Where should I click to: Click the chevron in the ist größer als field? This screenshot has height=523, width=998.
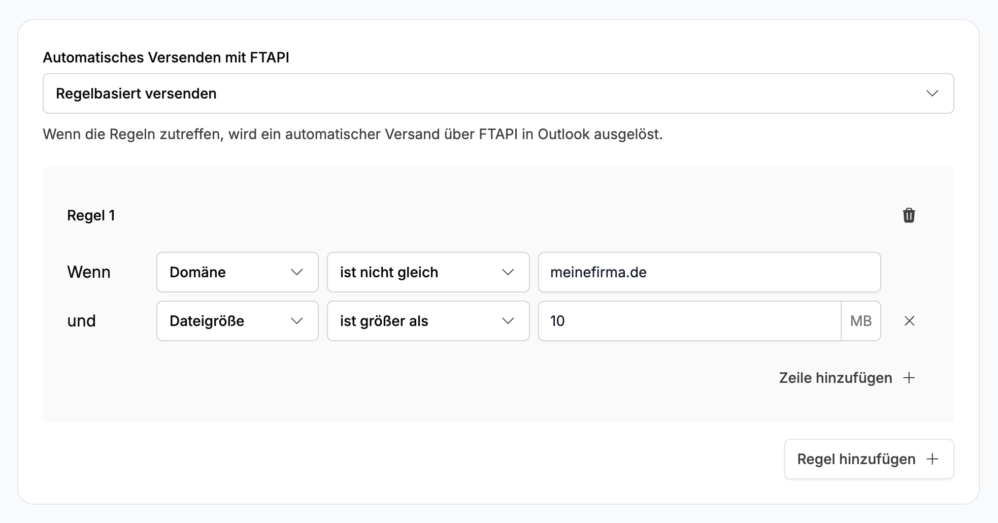tap(508, 321)
